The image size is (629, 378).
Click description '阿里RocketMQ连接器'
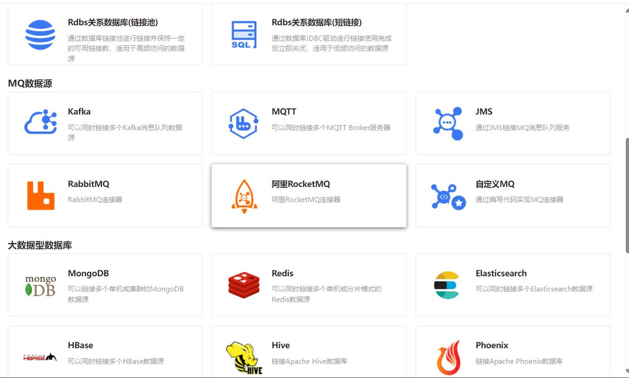(x=306, y=200)
